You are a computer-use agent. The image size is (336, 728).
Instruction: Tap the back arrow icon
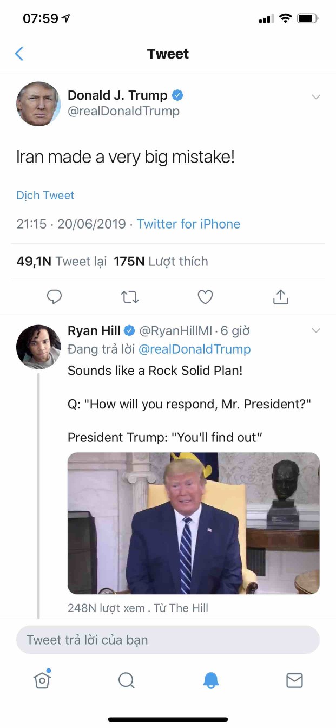pyautogui.click(x=19, y=54)
